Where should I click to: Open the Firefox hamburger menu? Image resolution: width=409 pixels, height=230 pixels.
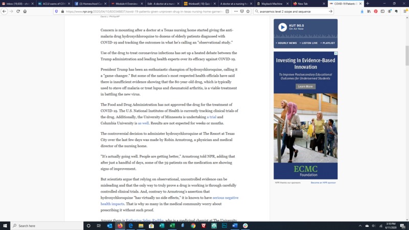pyautogui.click(x=404, y=11)
